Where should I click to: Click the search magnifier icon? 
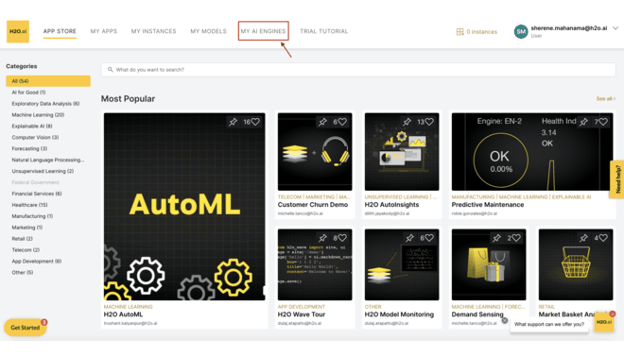point(111,70)
